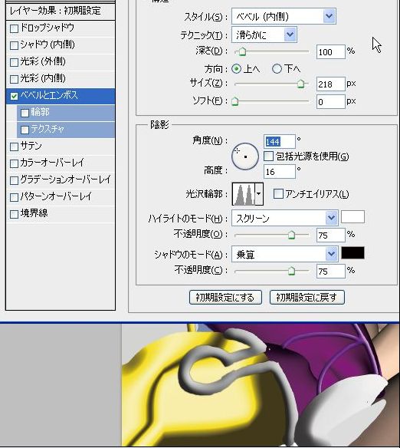Screen dimensions: 400x448
Task: Enable the 境界線 stroke checkbox
Action: [x=14, y=214]
